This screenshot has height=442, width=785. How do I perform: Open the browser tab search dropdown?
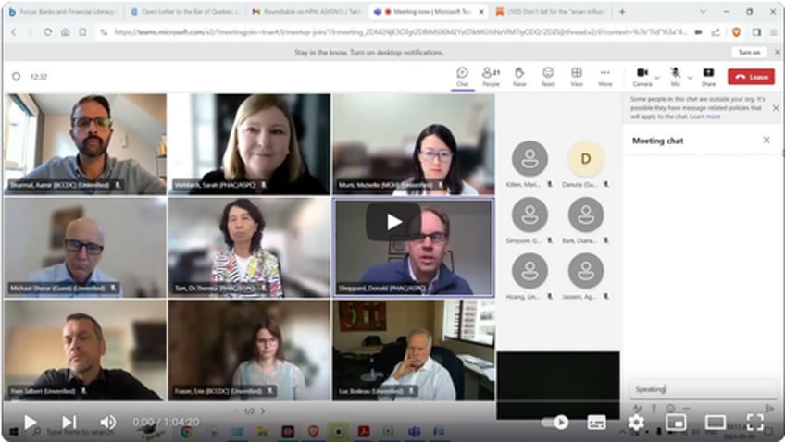[x=703, y=11]
